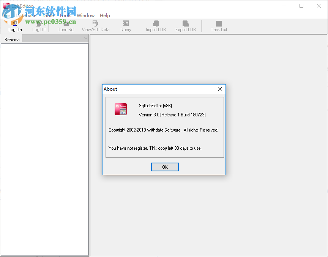Close the About dialog with its X button
The image size is (328, 257).
click(x=219, y=89)
